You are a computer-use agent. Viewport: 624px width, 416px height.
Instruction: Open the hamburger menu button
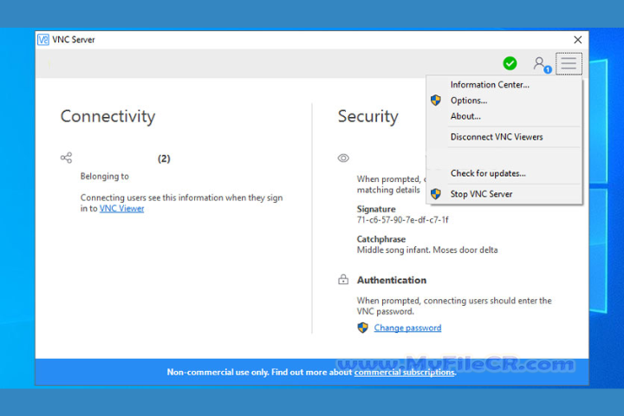[x=569, y=63]
